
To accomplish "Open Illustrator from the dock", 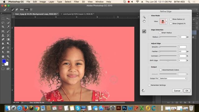I will (x=118, y=108).
